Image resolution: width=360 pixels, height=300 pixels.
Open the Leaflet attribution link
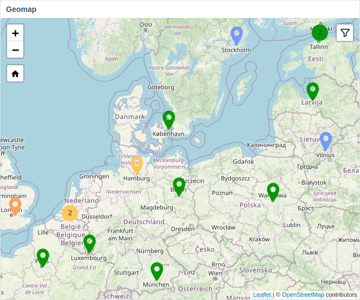(x=262, y=295)
